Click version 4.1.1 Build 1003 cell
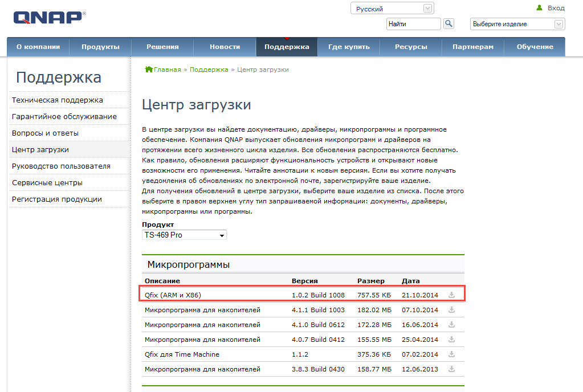The height and width of the screenshot is (392, 583). 318,310
